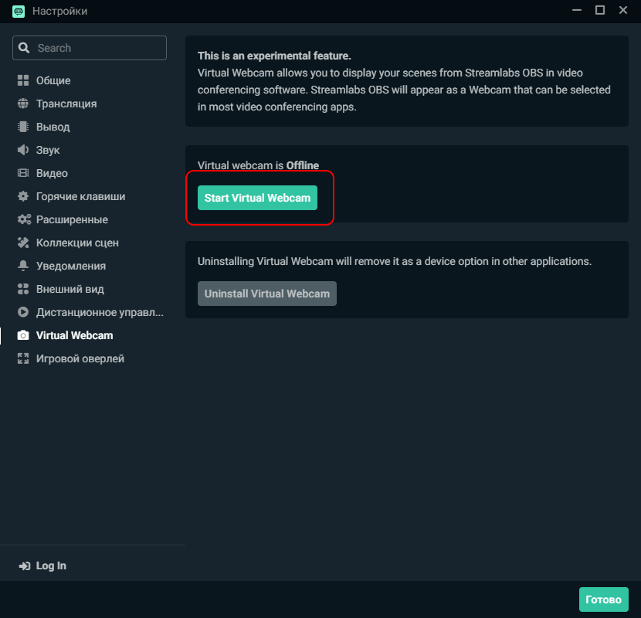Click the speaker icon beside Звук

(x=23, y=150)
